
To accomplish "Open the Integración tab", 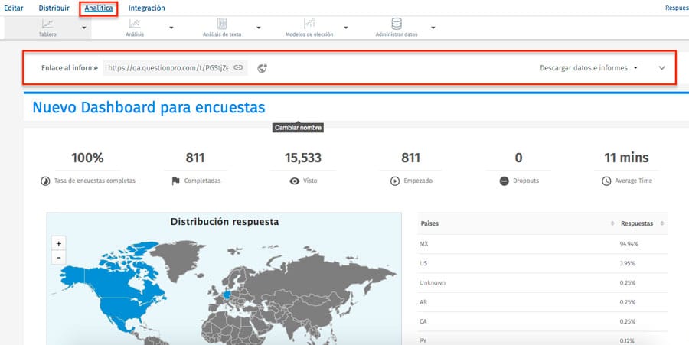I will click(147, 8).
